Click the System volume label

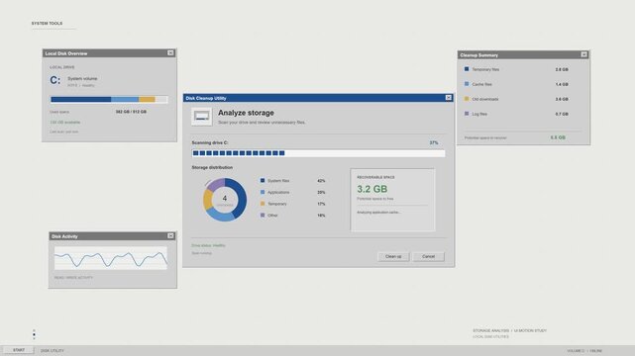(x=82, y=78)
